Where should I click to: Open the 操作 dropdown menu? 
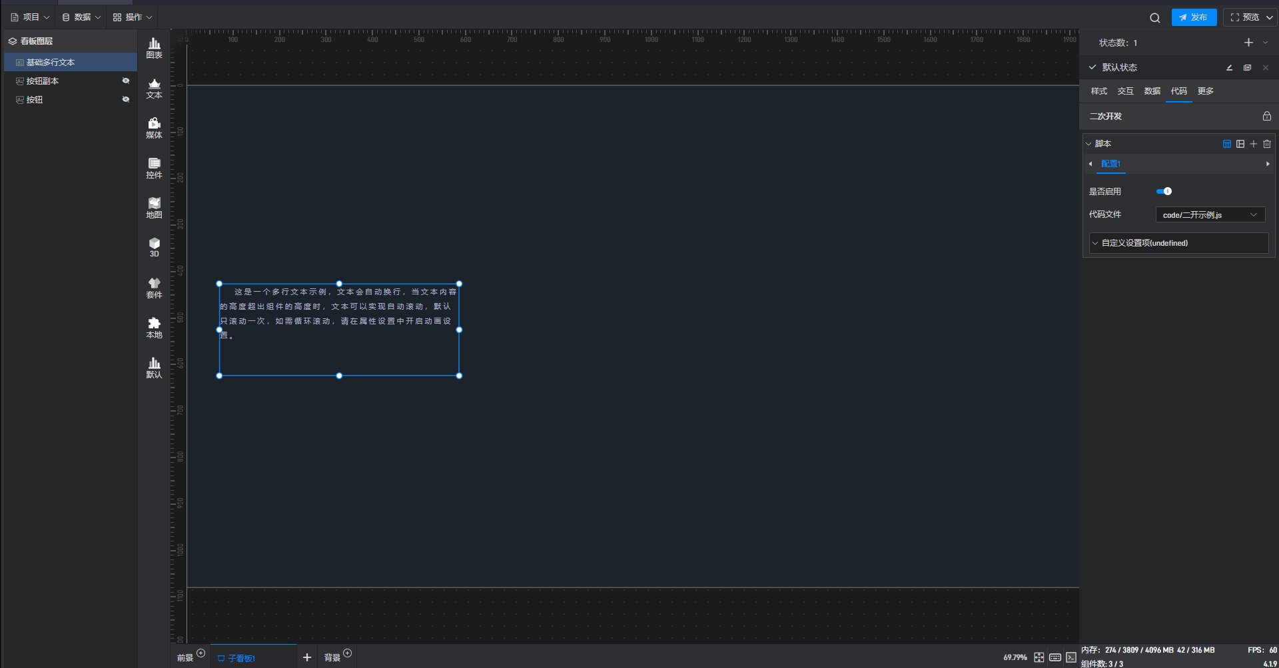pyautogui.click(x=133, y=17)
